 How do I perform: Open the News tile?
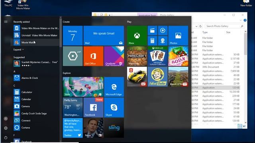93,128
